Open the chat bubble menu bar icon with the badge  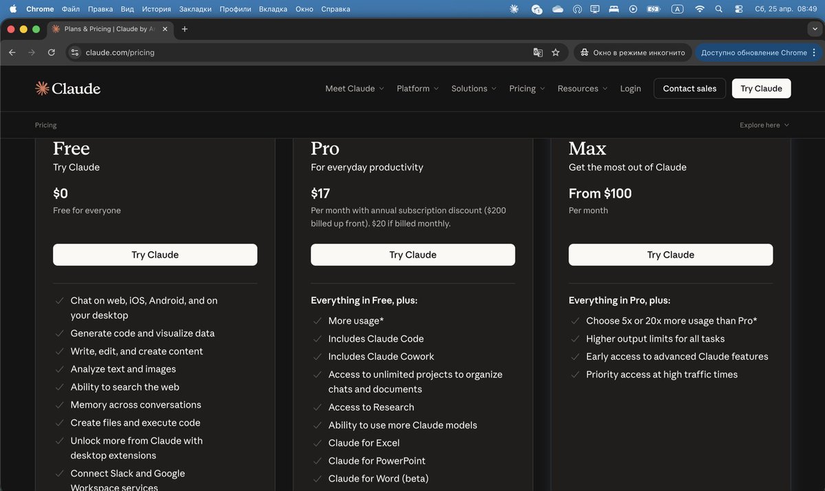tap(537, 9)
